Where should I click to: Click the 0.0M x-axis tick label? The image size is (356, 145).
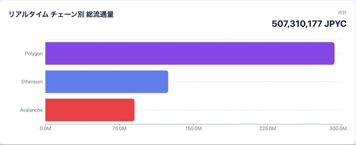point(45,129)
